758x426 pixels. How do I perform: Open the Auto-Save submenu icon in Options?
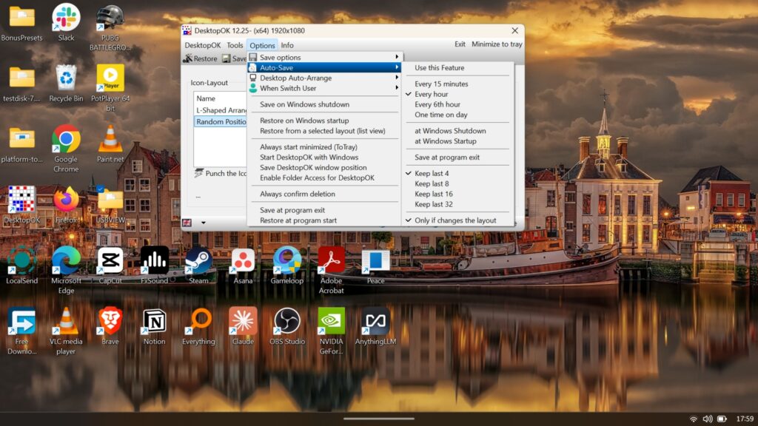click(252, 67)
